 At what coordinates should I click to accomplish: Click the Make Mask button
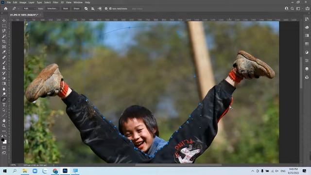click(x=66, y=9)
